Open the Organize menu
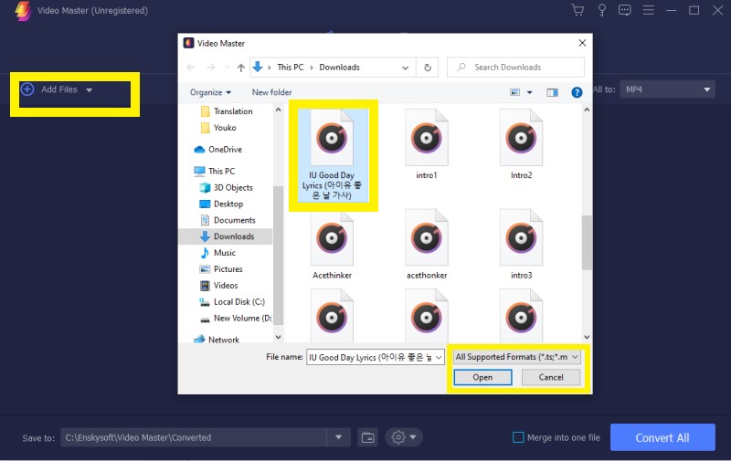The width and height of the screenshot is (731, 461). point(210,92)
